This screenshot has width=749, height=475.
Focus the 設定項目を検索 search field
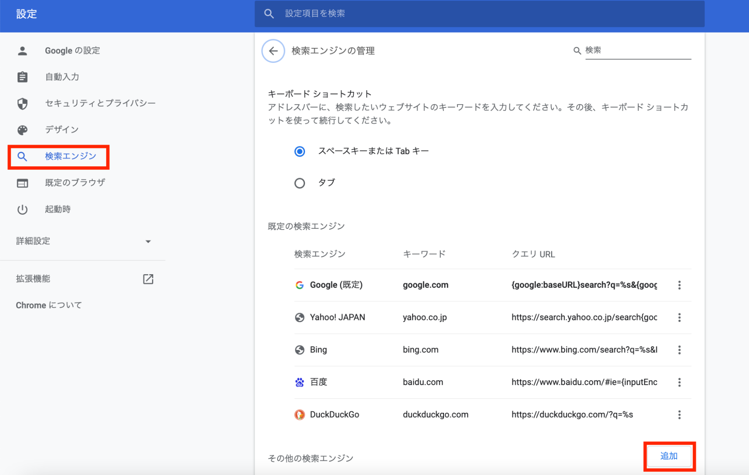coord(480,14)
